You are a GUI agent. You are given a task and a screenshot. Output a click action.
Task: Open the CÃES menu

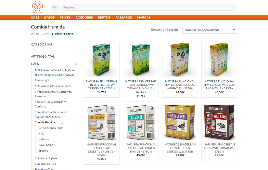pos(35,17)
